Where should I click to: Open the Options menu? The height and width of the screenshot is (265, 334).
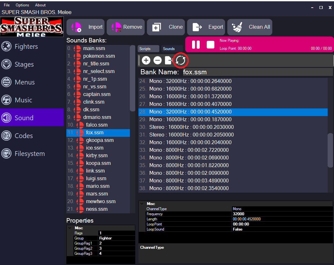(x=22, y=5)
